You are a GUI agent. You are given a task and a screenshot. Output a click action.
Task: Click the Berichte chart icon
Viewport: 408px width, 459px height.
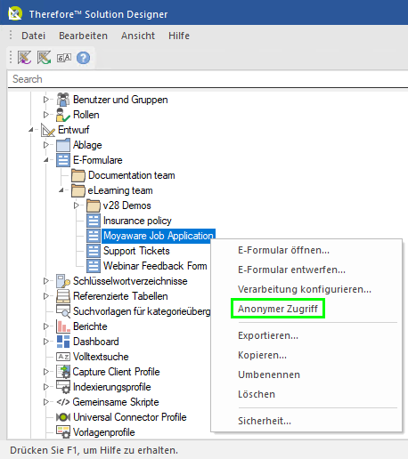tap(63, 326)
